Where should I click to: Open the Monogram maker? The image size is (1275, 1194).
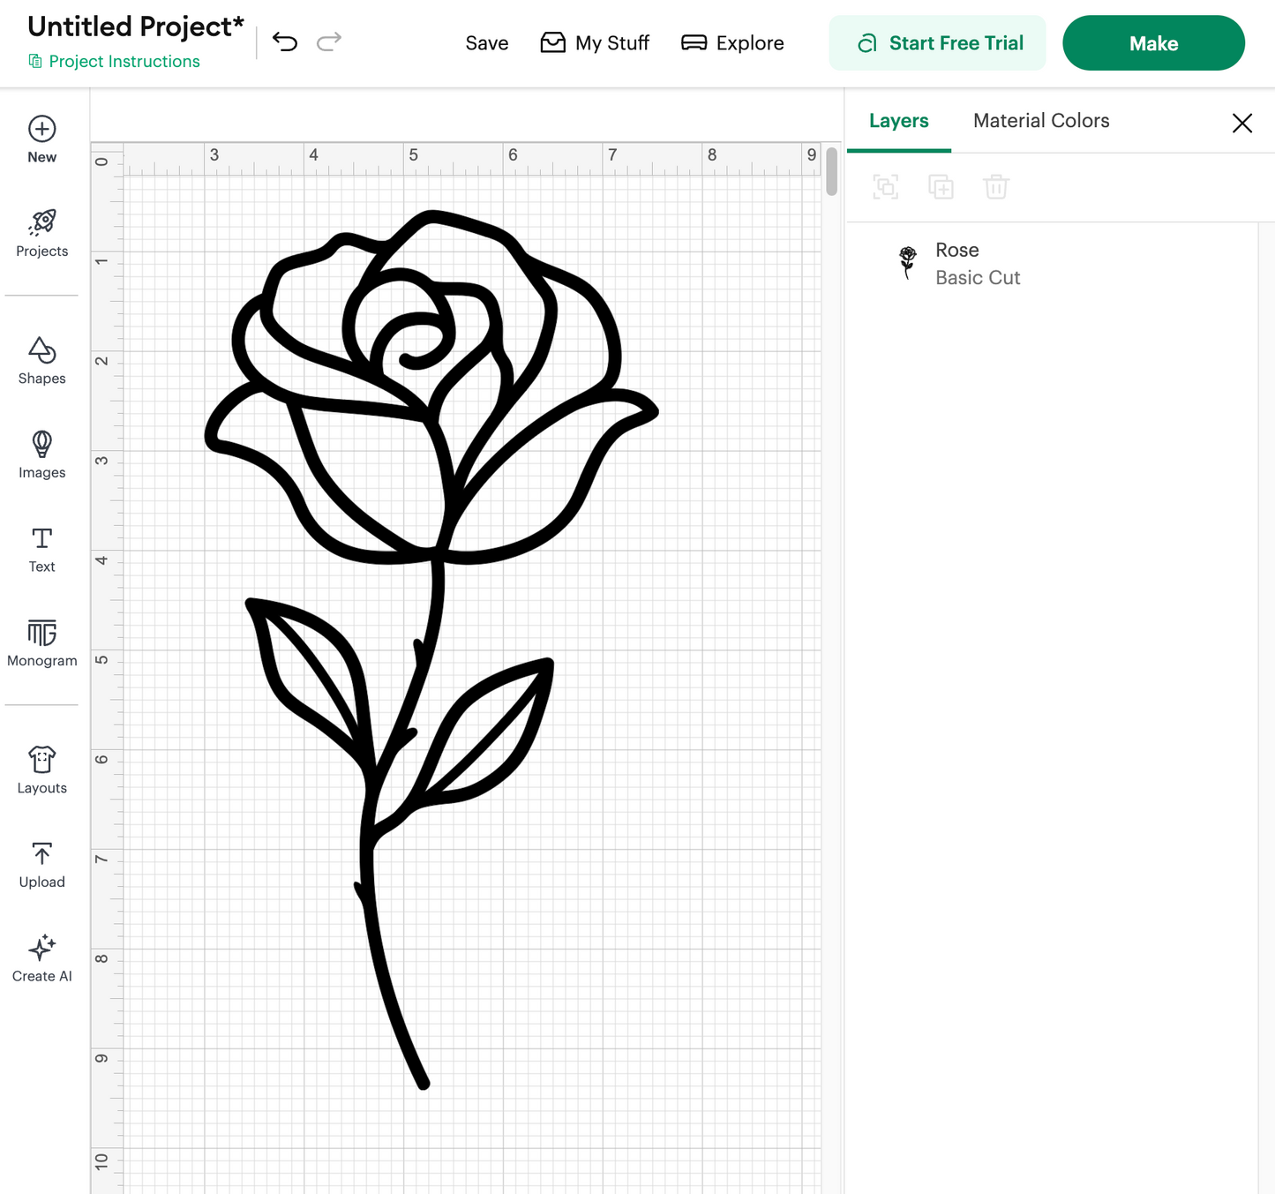coord(41,643)
